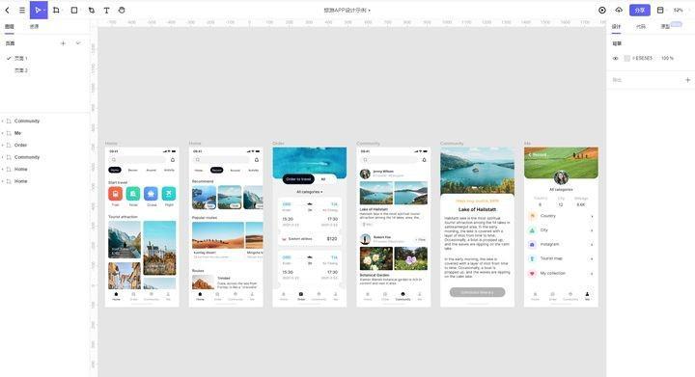695x377 pixels.
Task: Start the prototype preview play icon
Action: click(x=602, y=11)
